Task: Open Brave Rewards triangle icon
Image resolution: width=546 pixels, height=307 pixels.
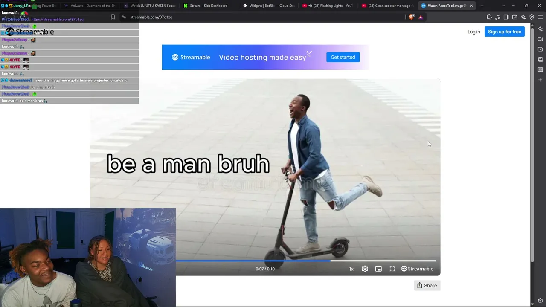Action: click(x=421, y=17)
